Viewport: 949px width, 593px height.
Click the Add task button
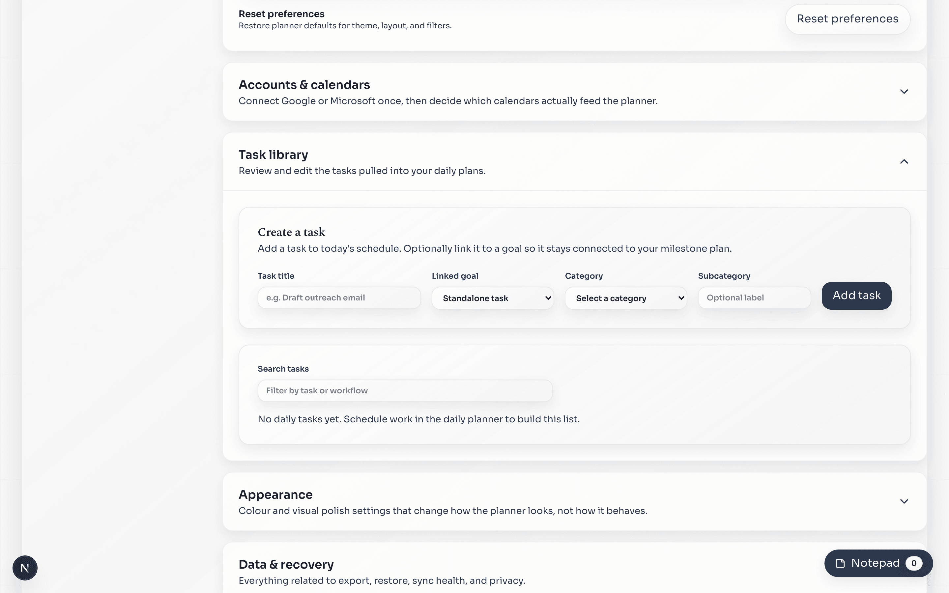[856, 296]
